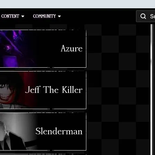The height and width of the screenshot is (155, 155).
Task: Click the search magnifier icon
Action: (x=143, y=16)
